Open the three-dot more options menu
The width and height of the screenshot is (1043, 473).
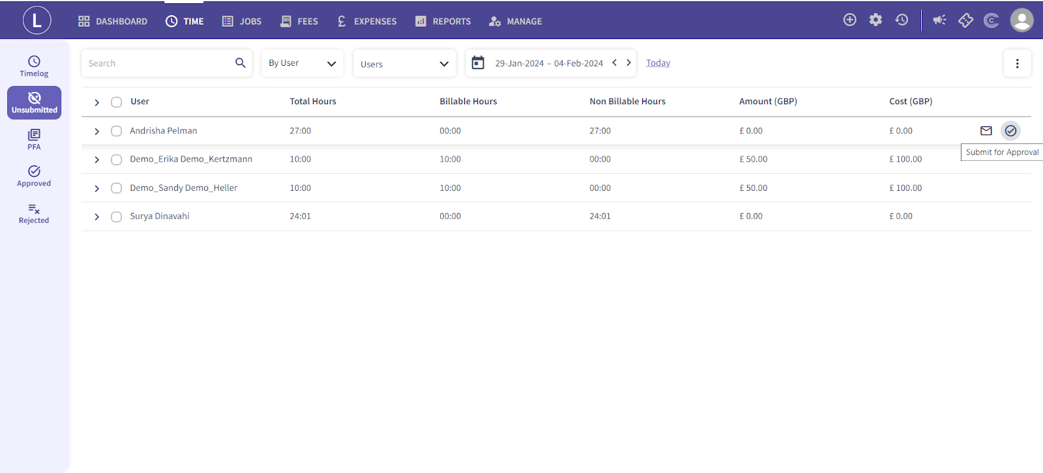point(1017,63)
